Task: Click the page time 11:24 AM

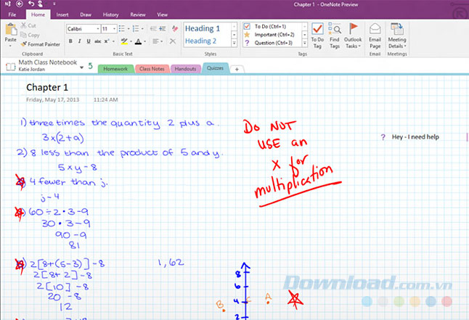Action: [x=105, y=99]
